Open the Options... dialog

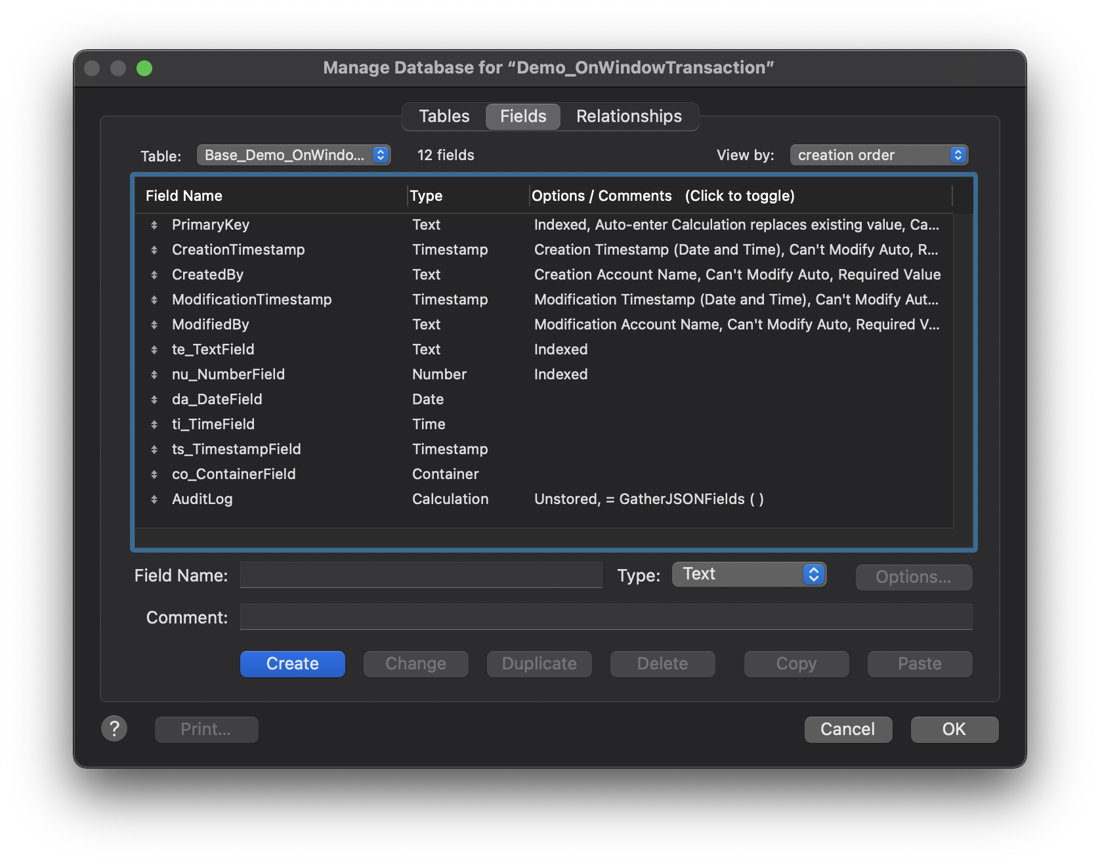(x=913, y=578)
